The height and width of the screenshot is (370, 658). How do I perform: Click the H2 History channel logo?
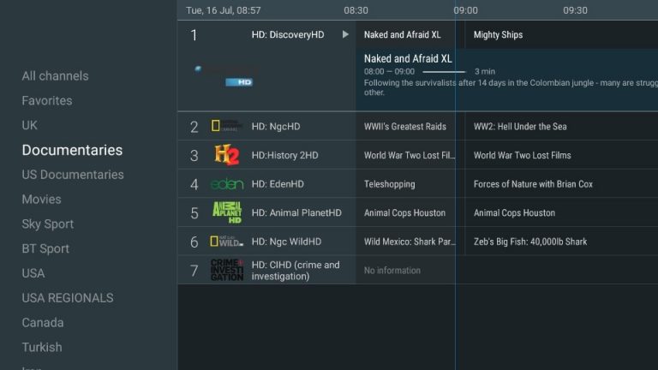(226, 155)
